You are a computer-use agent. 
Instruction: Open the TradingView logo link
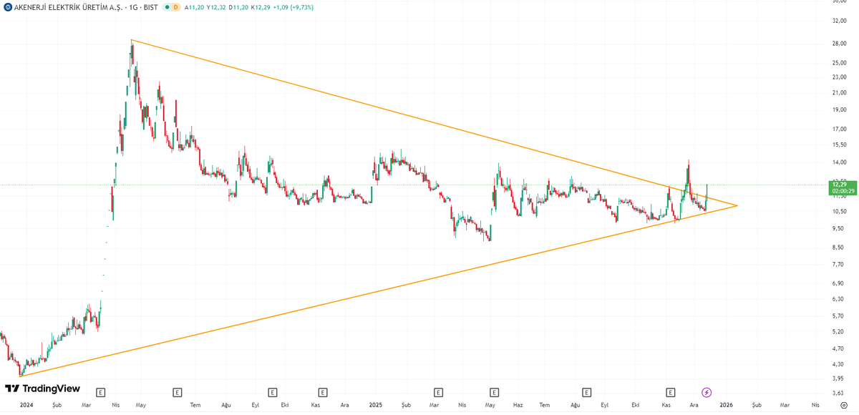(42, 389)
